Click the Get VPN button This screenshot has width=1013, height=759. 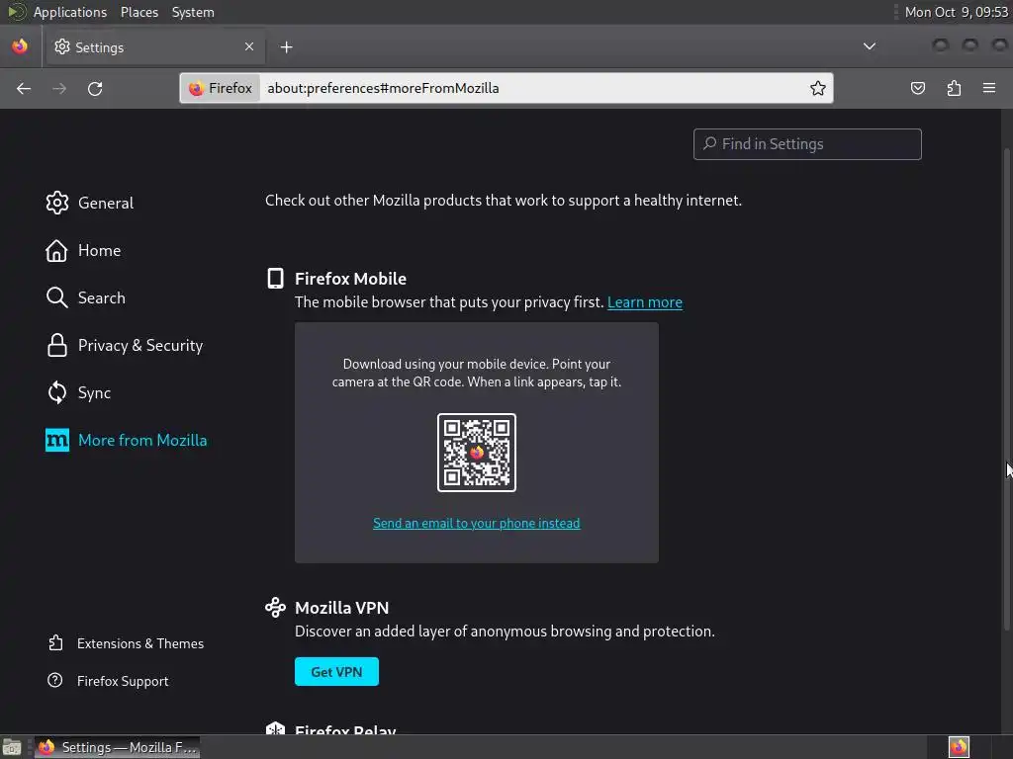pyautogui.click(x=336, y=672)
